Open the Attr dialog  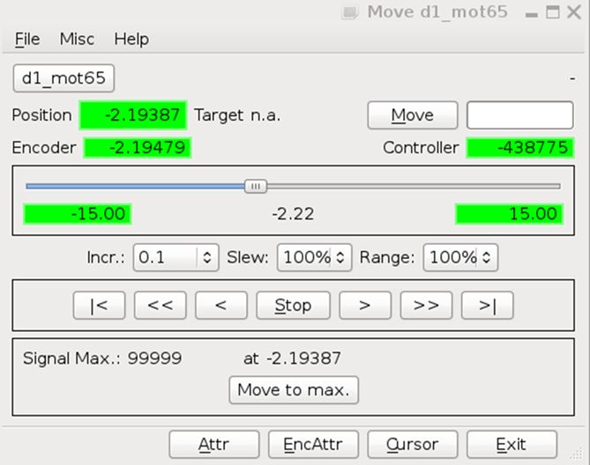coord(214,445)
